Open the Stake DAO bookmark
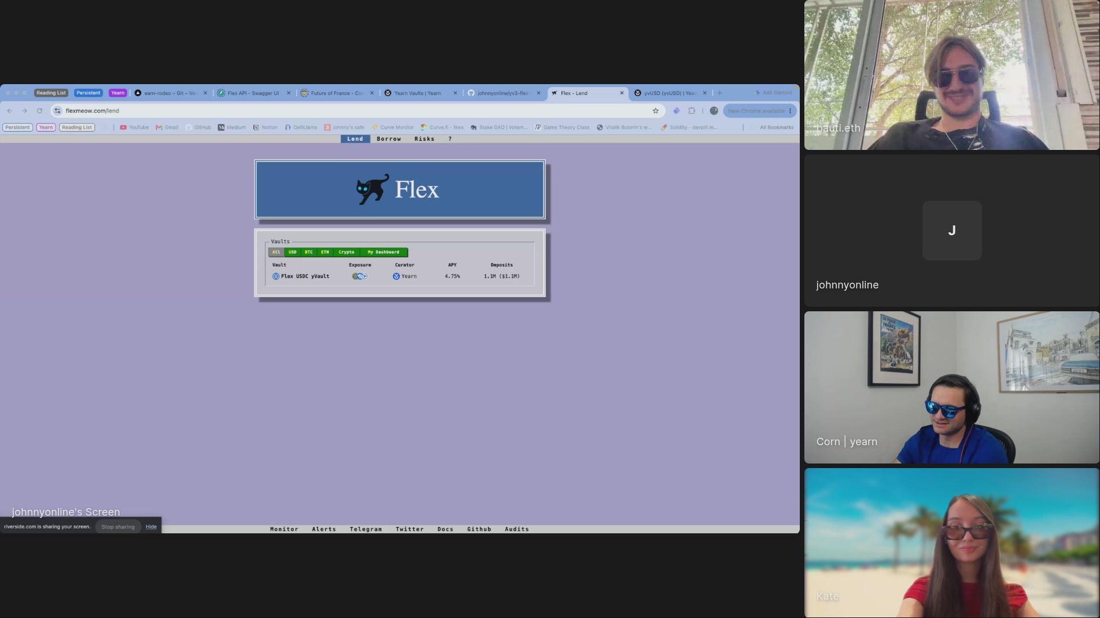 click(x=498, y=128)
